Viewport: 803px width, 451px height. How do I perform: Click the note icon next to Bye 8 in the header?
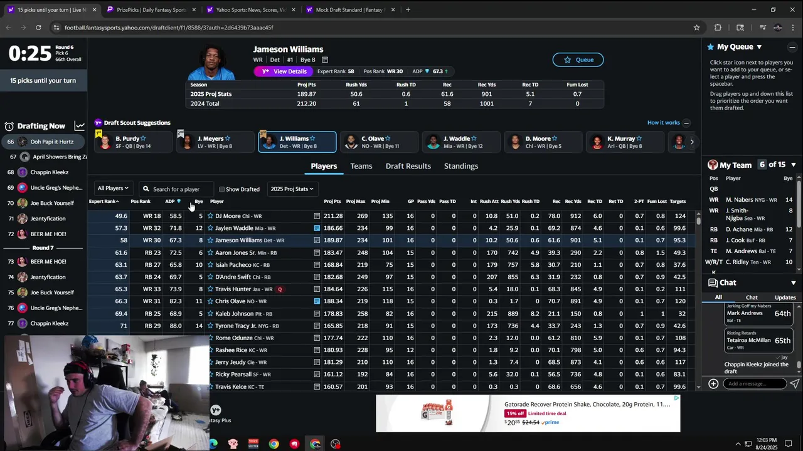point(325,60)
